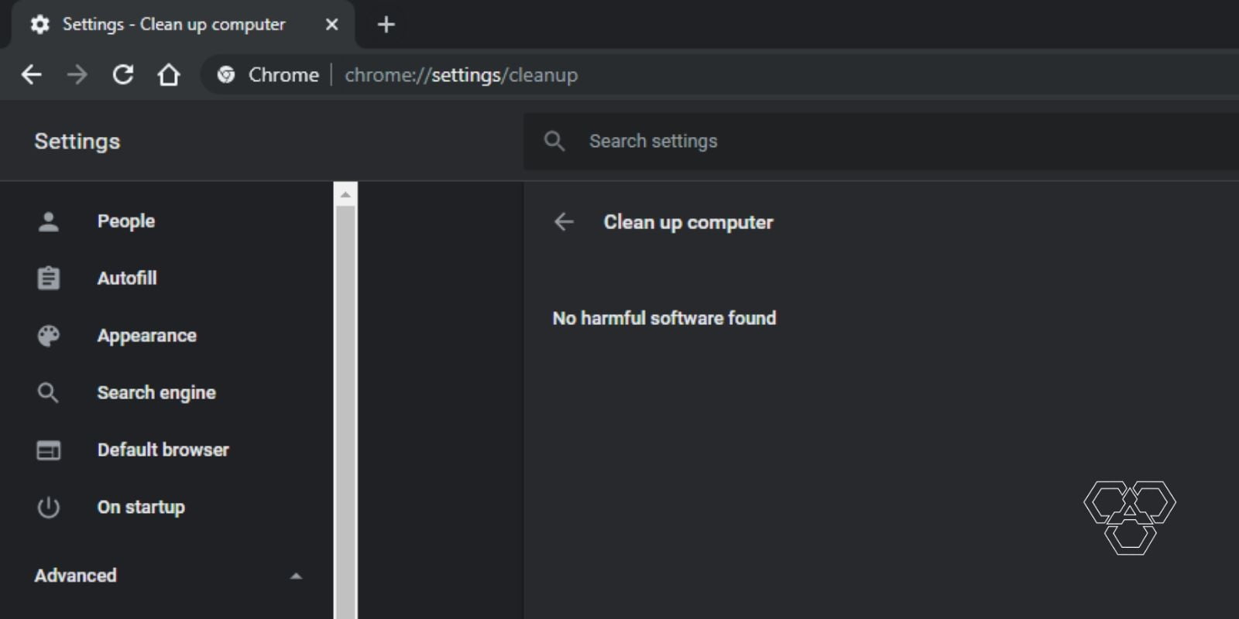Image resolution: width=1239 pixels, height=619 pixels.
Task: Open the On startup settings section
Action: [x=141, y=508]
